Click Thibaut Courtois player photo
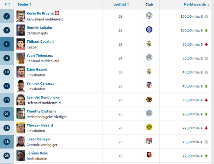Screen dimensions: 214x164 pos(21,44)
